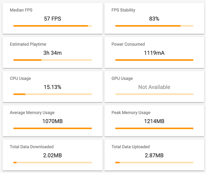Image resolution: width=206 pixels, height=173 pixels.
Task: Click the Total Data Downloaded card
Action: [x=52, y=155]
